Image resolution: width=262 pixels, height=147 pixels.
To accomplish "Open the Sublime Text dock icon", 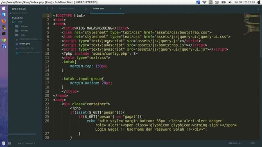I will (4, 27).
